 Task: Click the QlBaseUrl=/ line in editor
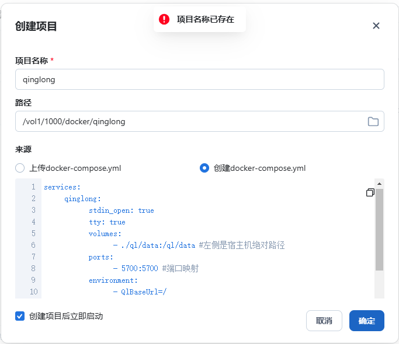[140, 292]
